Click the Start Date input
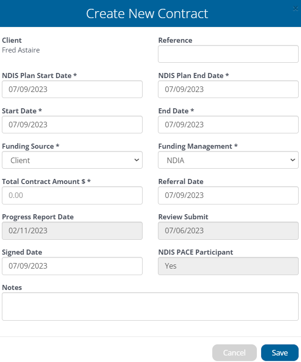This screenshot has width=301, height=362. point(72,125)
